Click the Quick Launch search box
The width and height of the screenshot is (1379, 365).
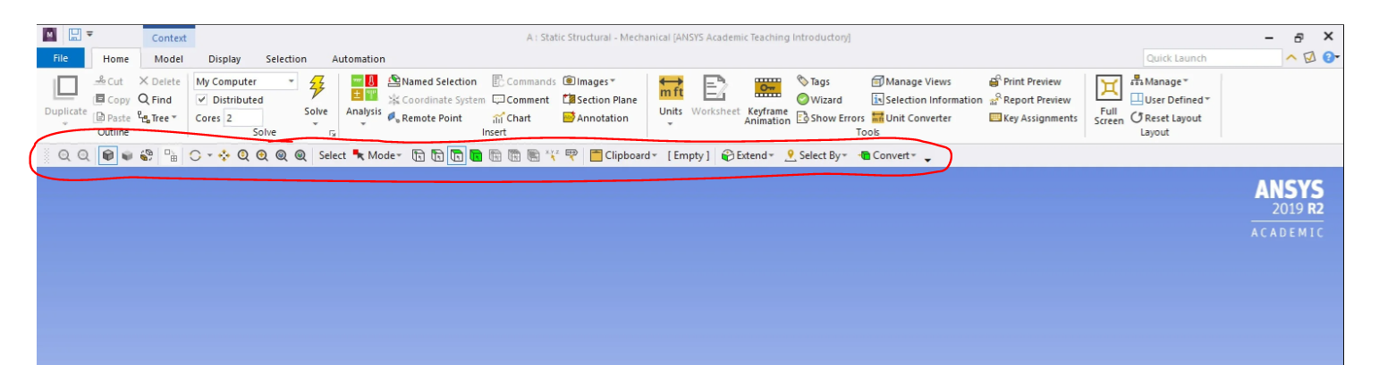click(1212, 58)
